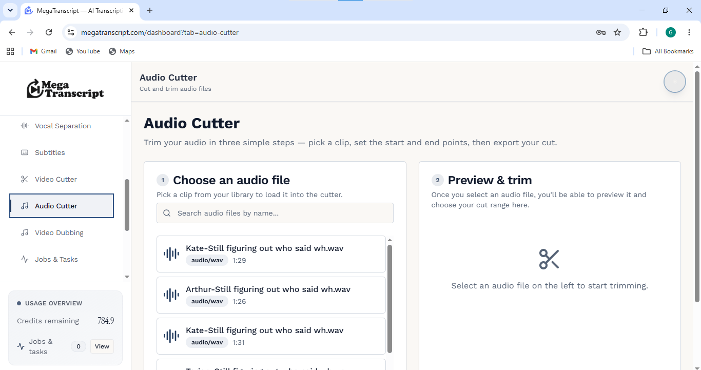The width and height of the screenshot is (701, 370).
Task: Click the megatranscript.com address bar URL
Action: point(160,32)
